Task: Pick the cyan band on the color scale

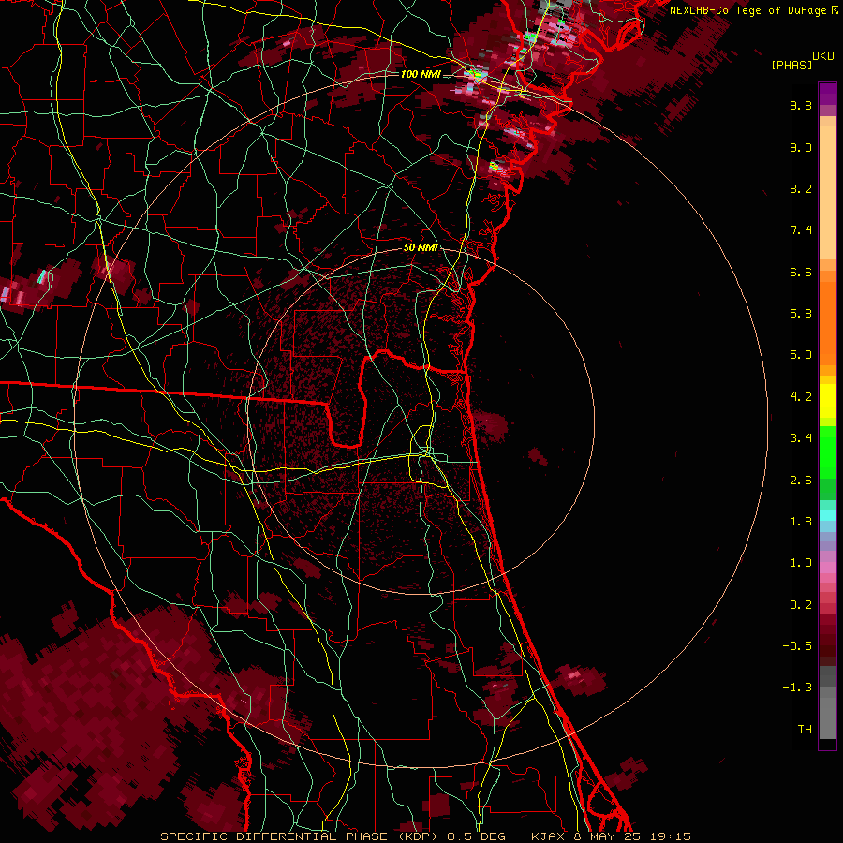Action: [x=827, y=515]
